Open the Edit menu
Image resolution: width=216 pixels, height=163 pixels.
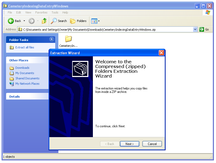click(x=19, y=12)
